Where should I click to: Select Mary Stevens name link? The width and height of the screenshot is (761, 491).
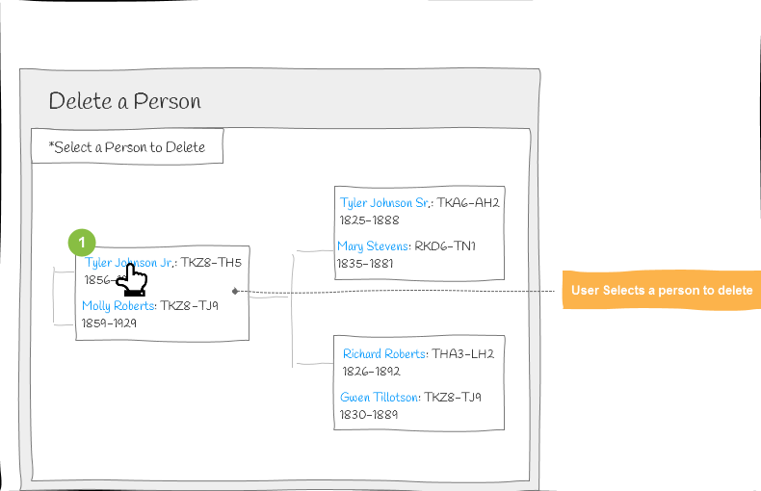click(373, 246)
